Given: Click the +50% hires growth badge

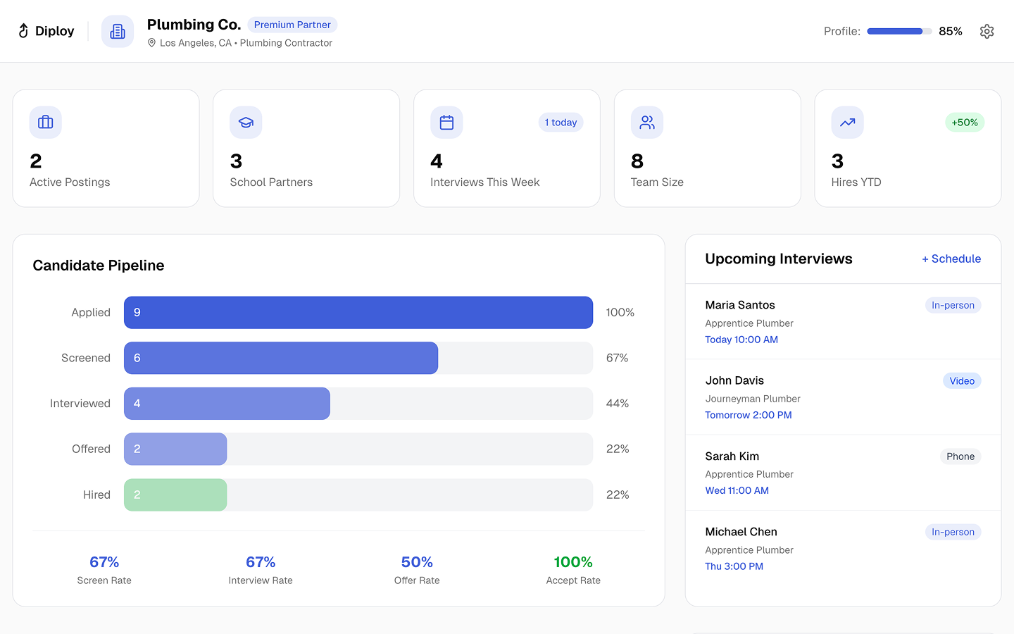Looking at the screenshot, I should pyautogui.click(x=964, y=123).
